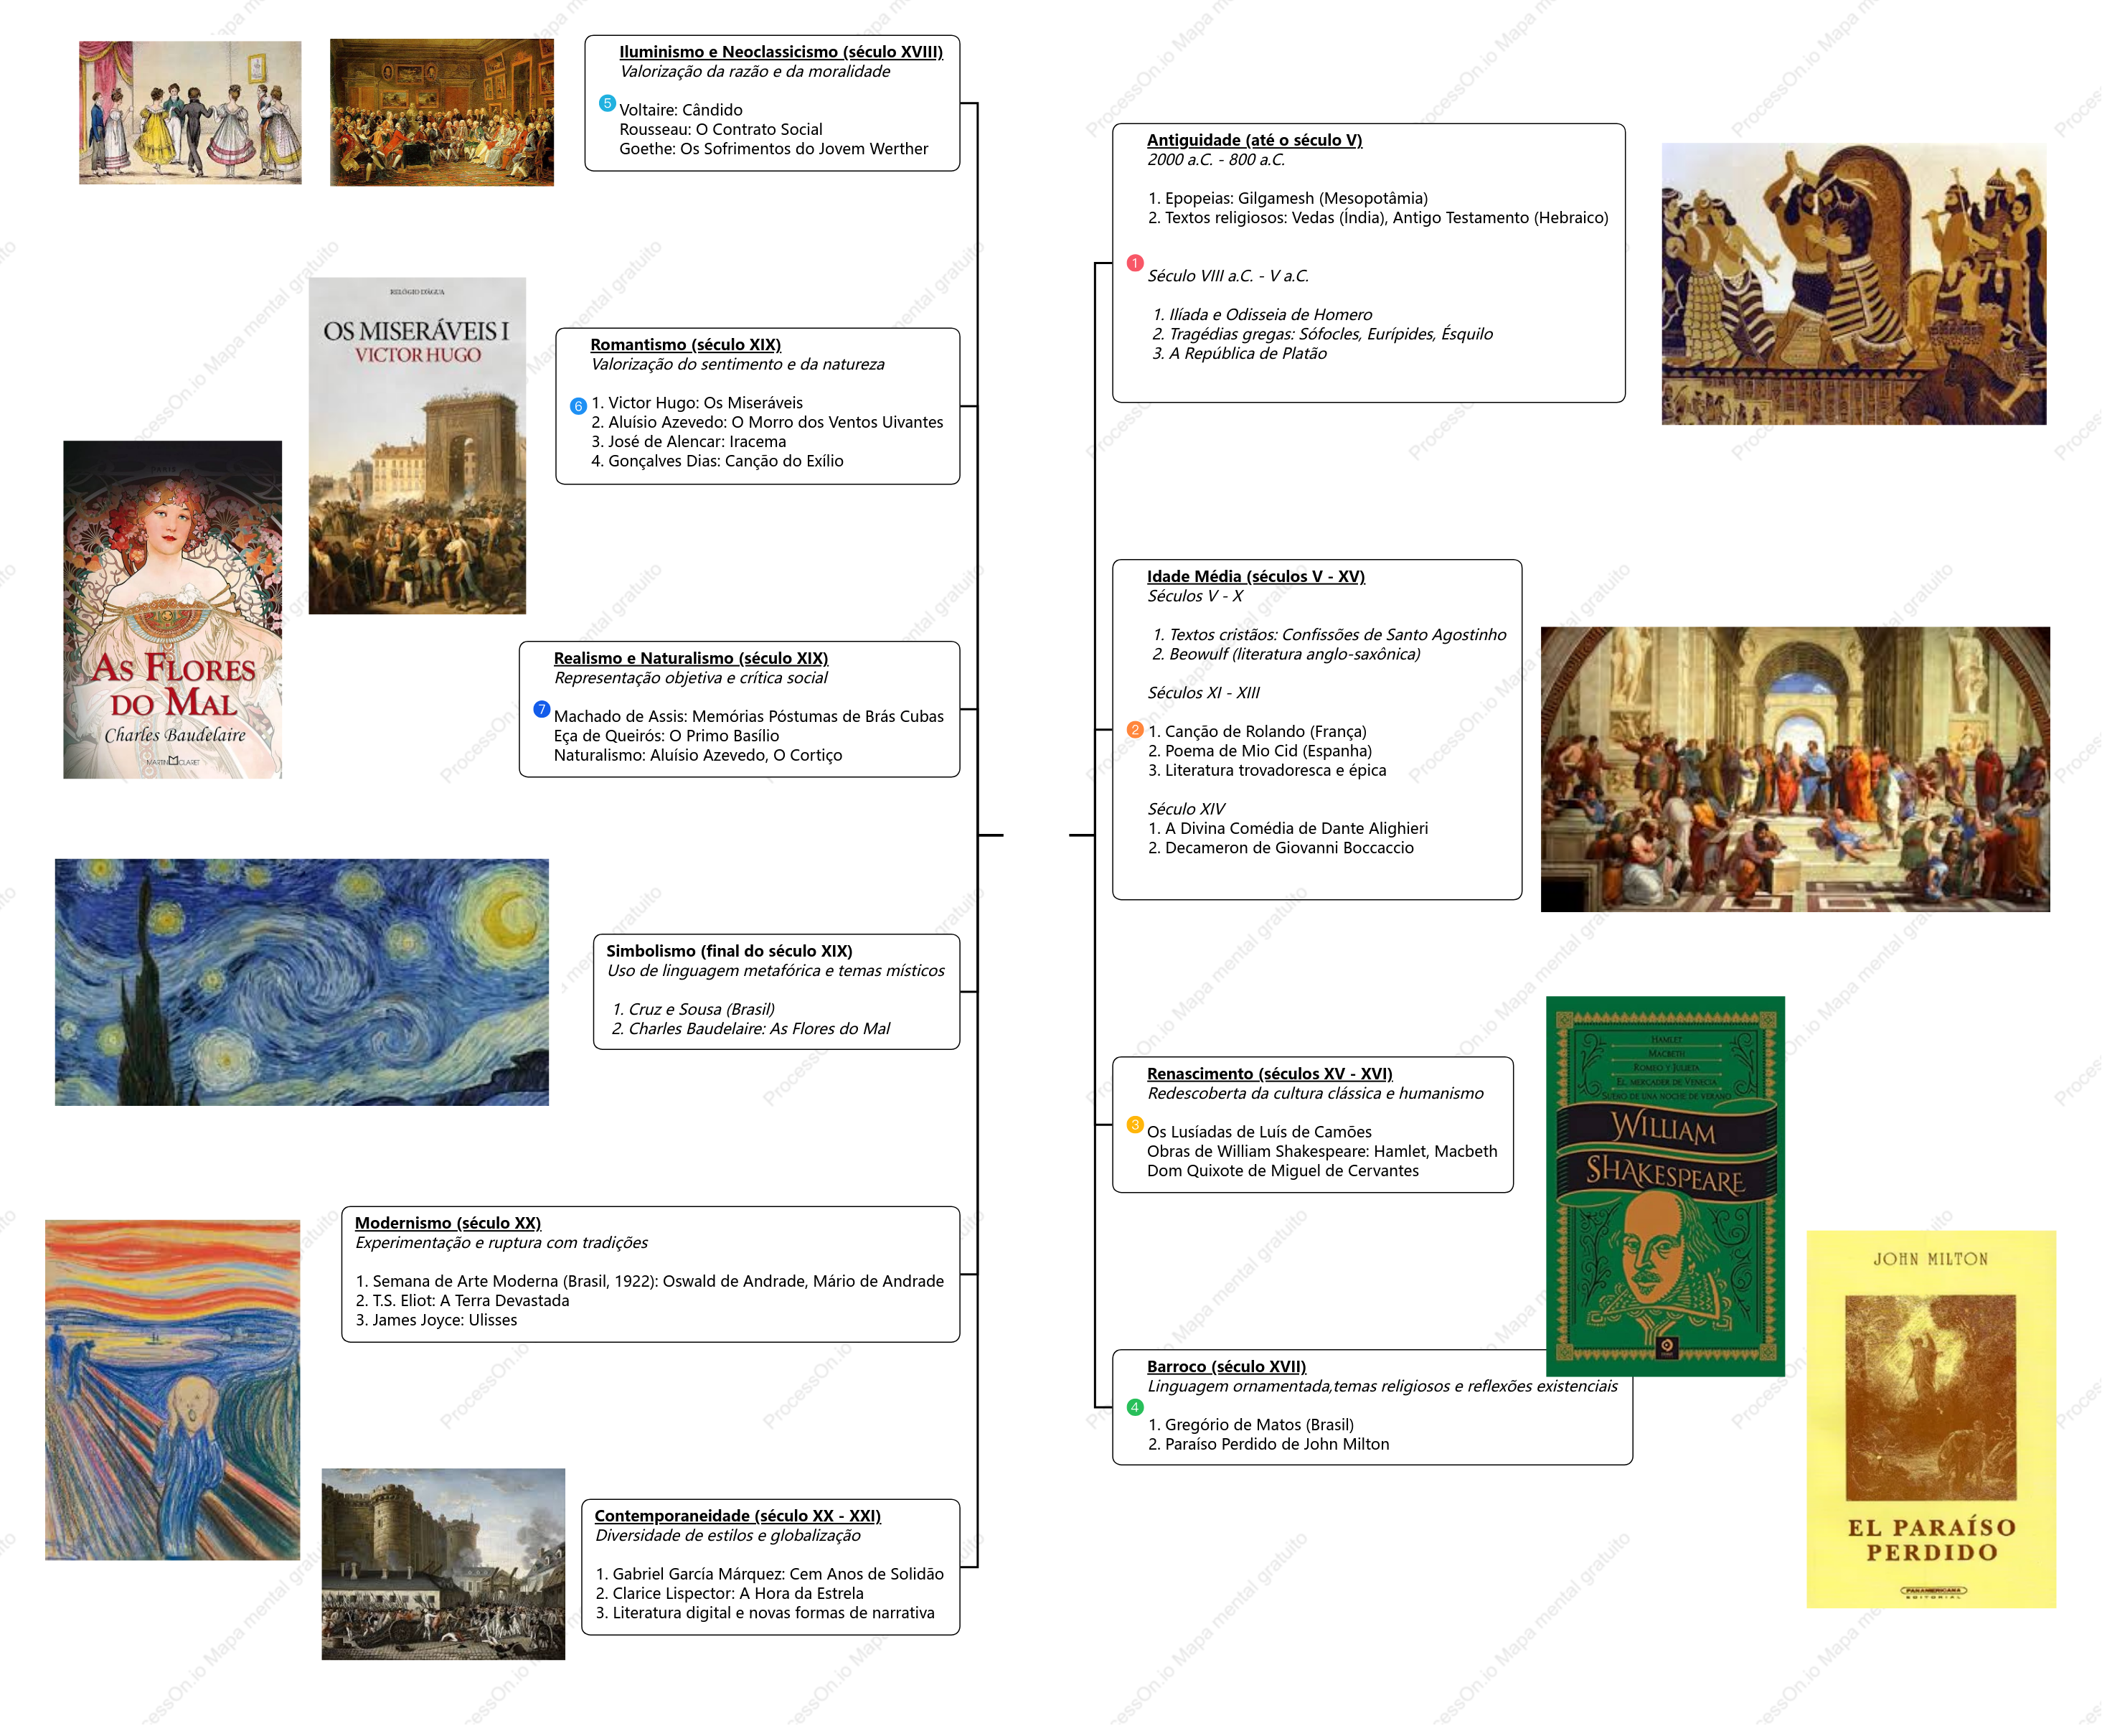Viewport: 2102px width, 1736px height.
Task: Select the El Paraíso Perdido book cover
Action: coord(1931,1419)
